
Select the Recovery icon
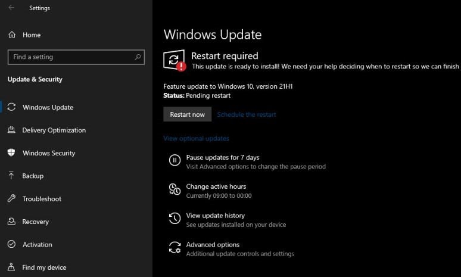(11, 222)
